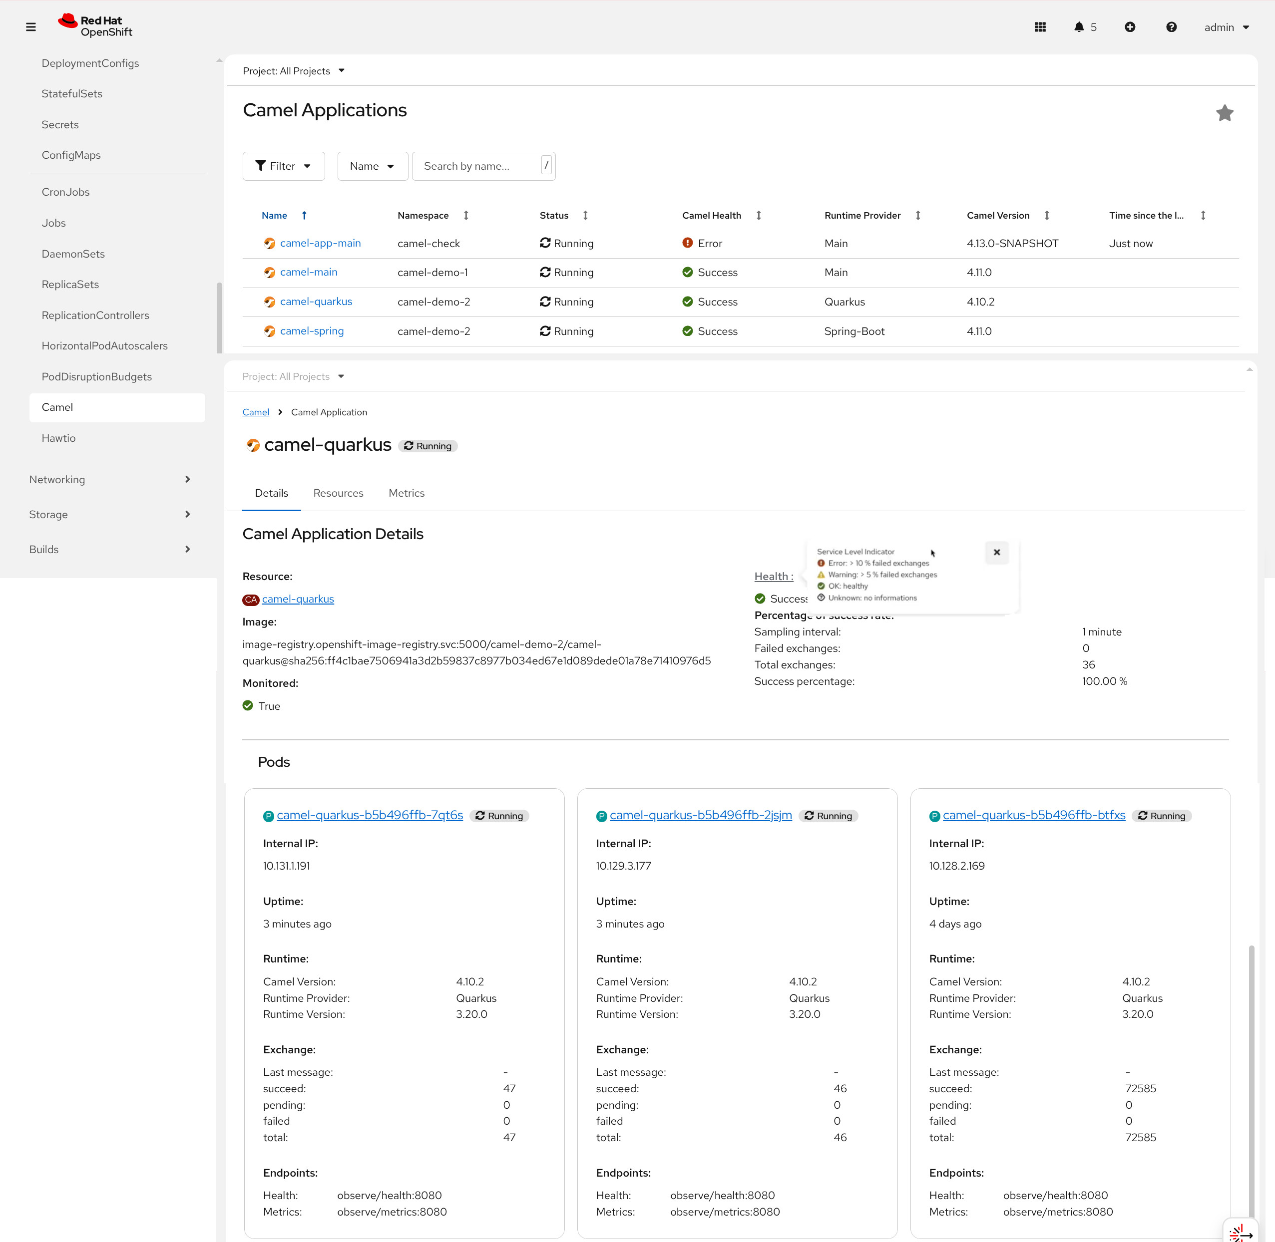Screen dimensions: 1275x1242
Task: Click the plus import/add icon
Action: coord(1130,27)
